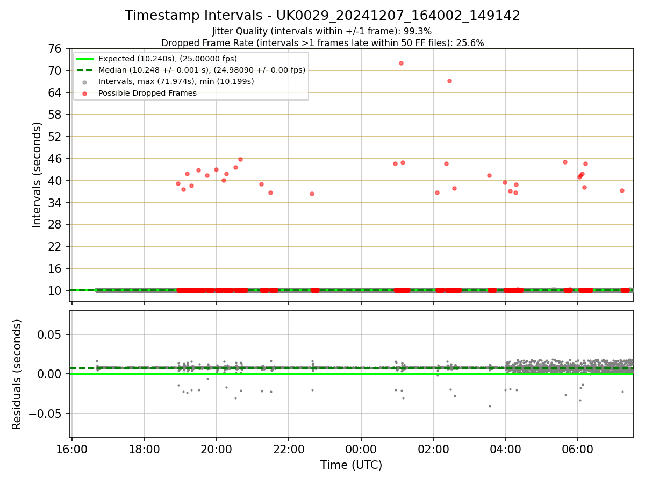Click legend entry "Expected (10.240s), (25.00000 fps)"
645x484 pixels.
coord(168,59)
